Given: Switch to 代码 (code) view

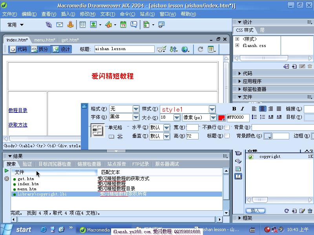Looking at the screenshot, I should [x=18, y=49].
